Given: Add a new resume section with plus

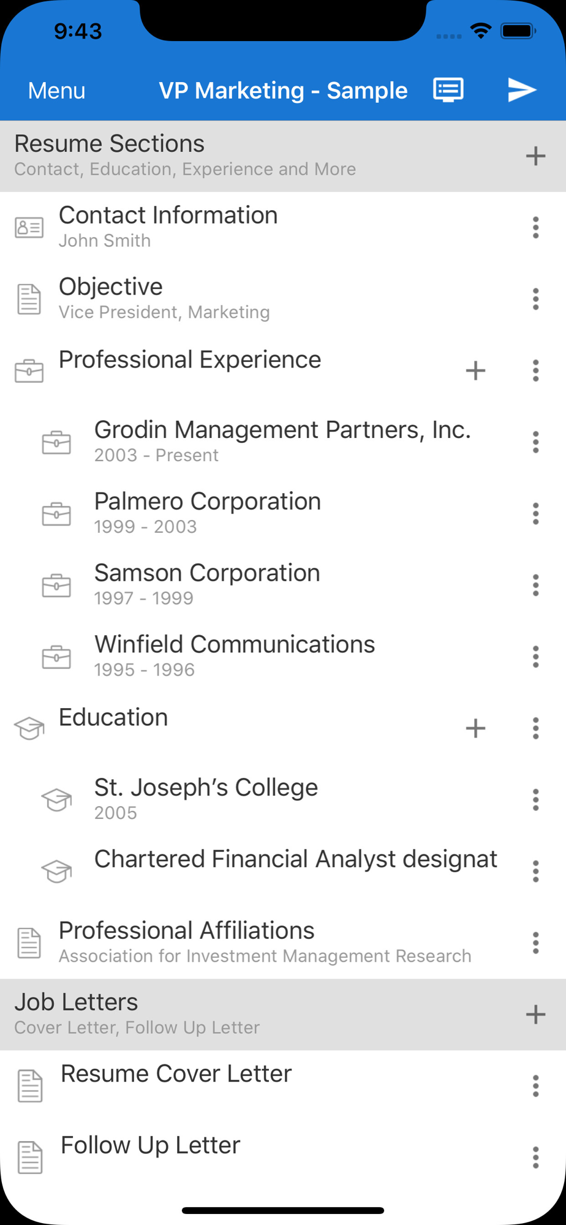Looking at the screenshot, I should pos(535,156).
